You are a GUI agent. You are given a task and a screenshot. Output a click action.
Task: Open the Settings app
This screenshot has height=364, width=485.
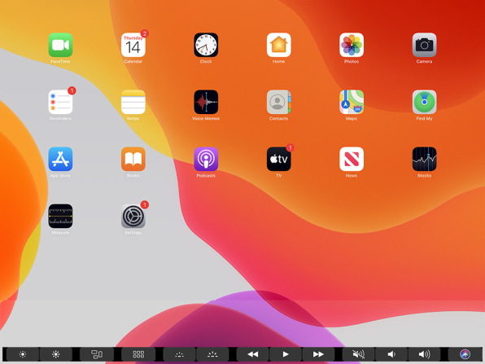(x=133, y=216)
